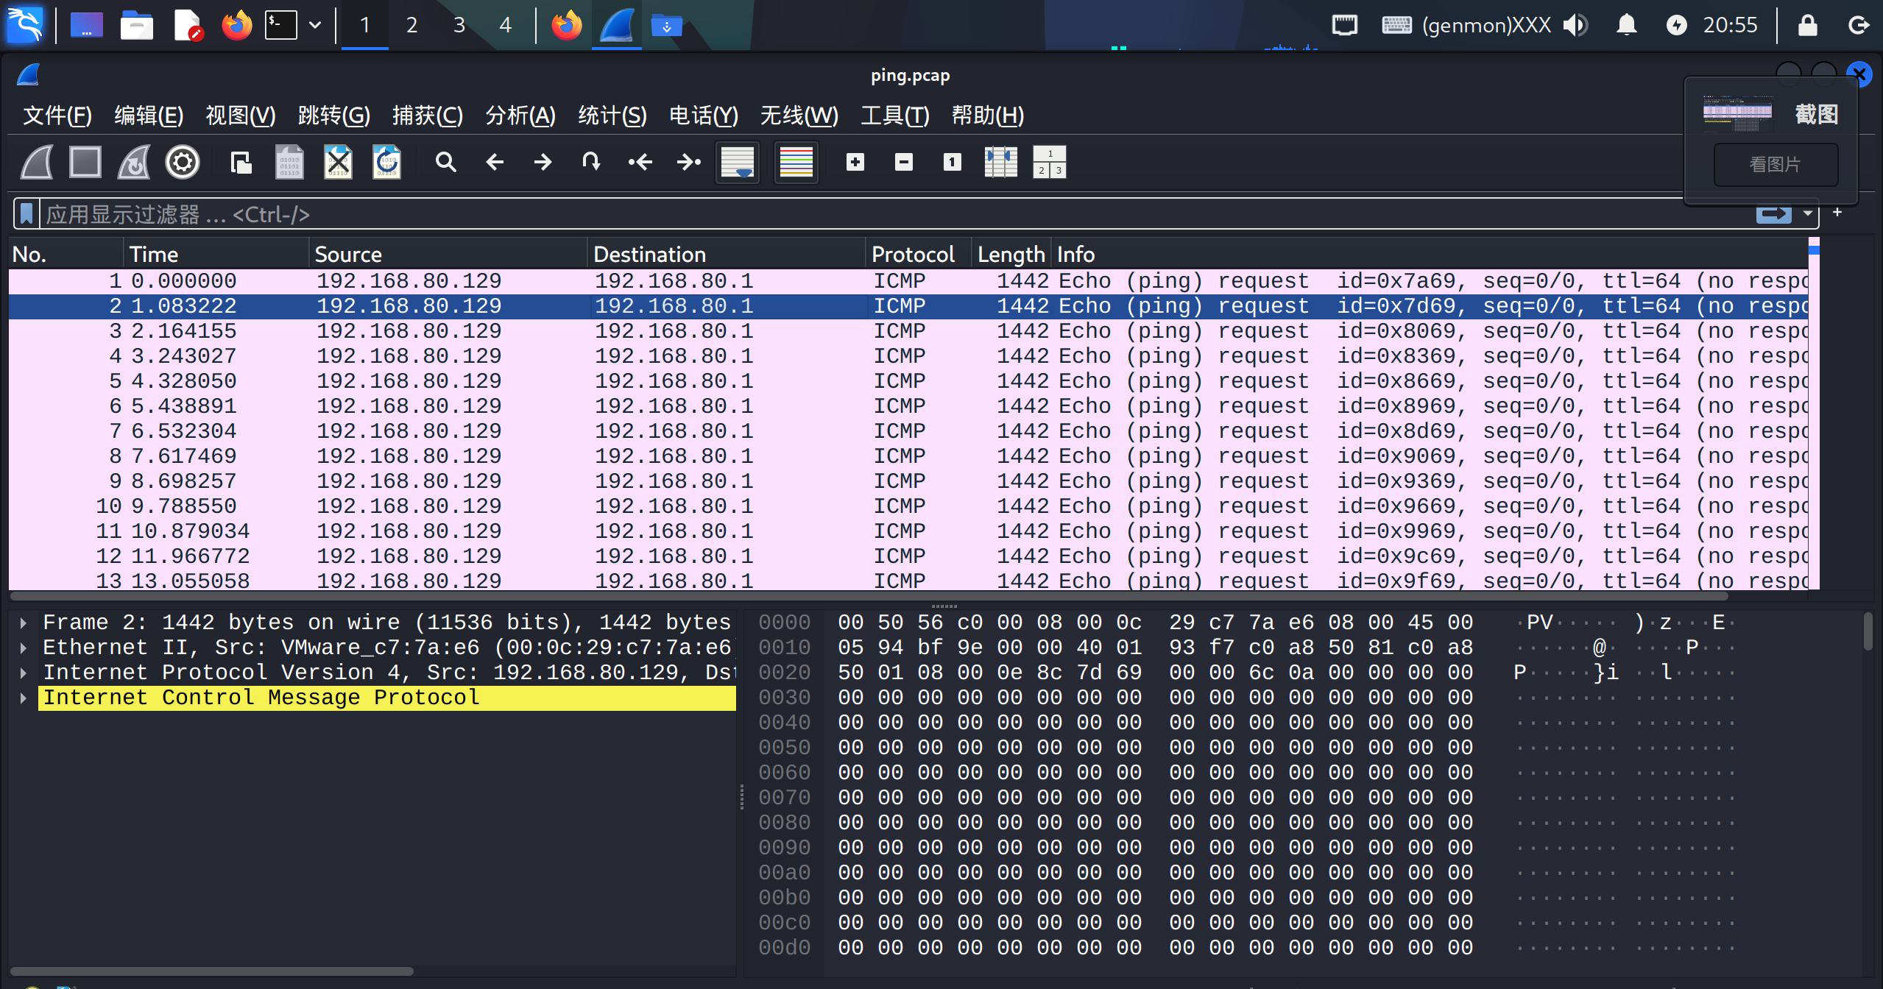Click the zoom in plus icon
Image resolution: width=1883 pixels, height=989 pixels.
[x=855, y=162]
